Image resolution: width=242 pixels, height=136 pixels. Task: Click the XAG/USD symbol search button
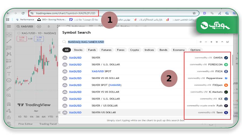(25, 27)
